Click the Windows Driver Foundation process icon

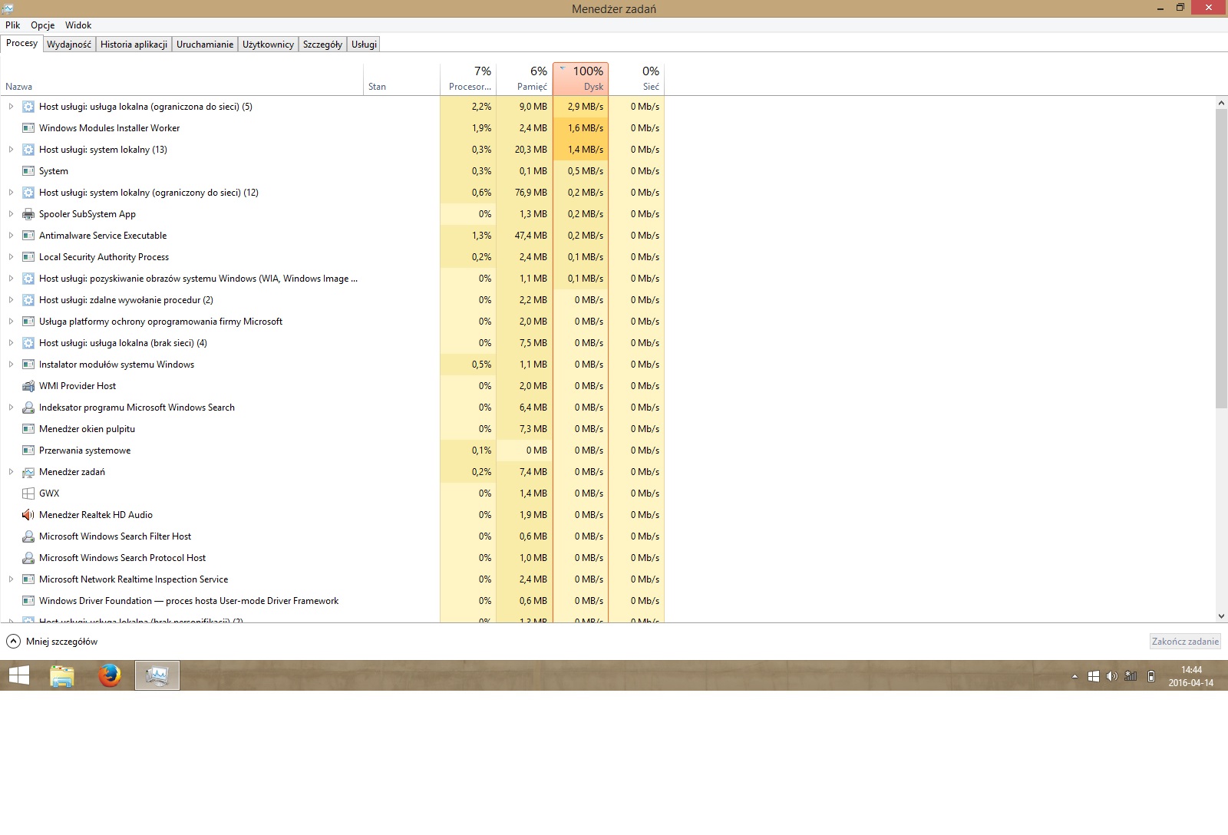point(28,601)
